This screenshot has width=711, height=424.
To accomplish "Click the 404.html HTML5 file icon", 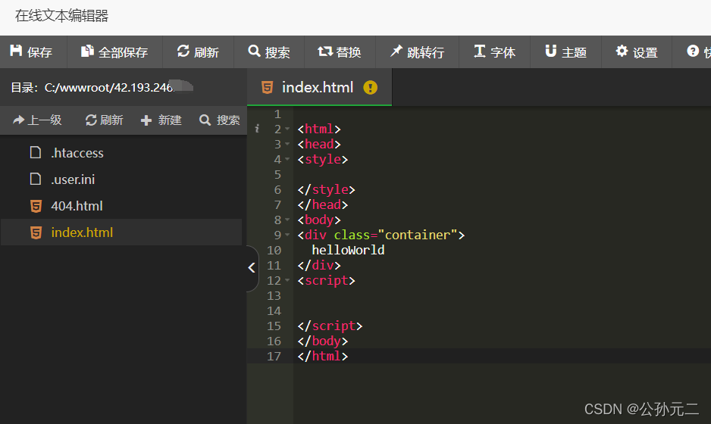I will [x=36, y=207].
